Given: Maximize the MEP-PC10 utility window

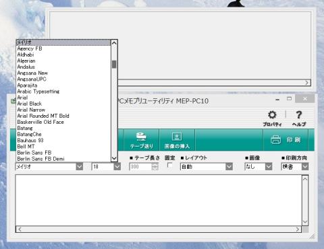Looking at the screenshot, I should coord(290,99).
